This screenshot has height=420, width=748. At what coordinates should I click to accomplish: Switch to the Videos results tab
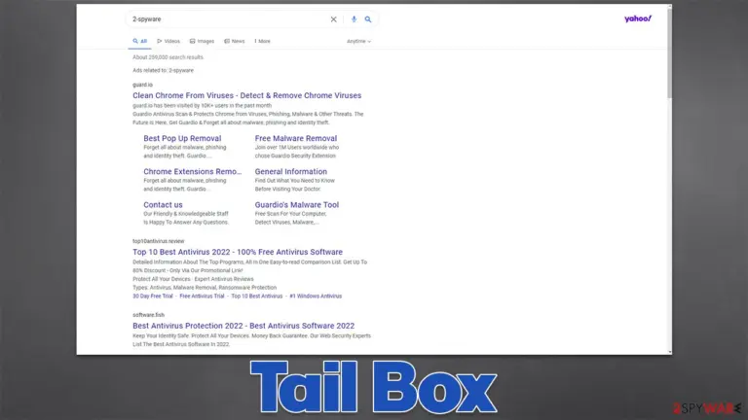point(168,42)
